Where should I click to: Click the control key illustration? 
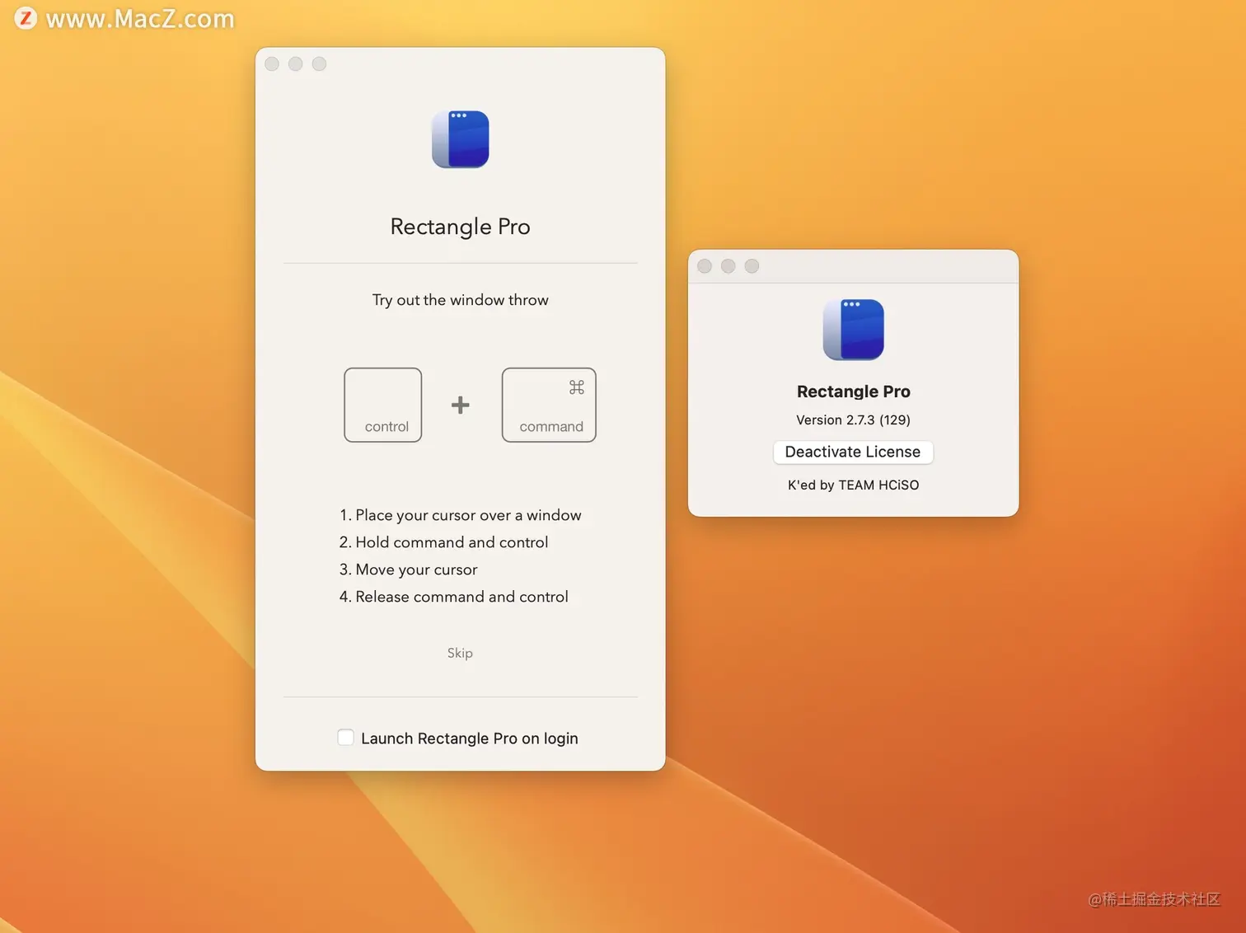pyautogui.click(x=383, y=405)
